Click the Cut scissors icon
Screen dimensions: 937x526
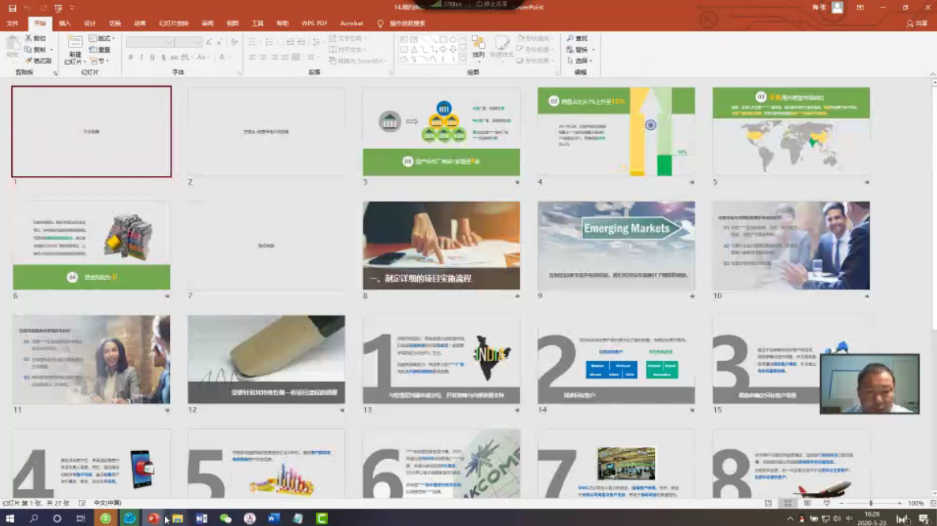point(28,38)
